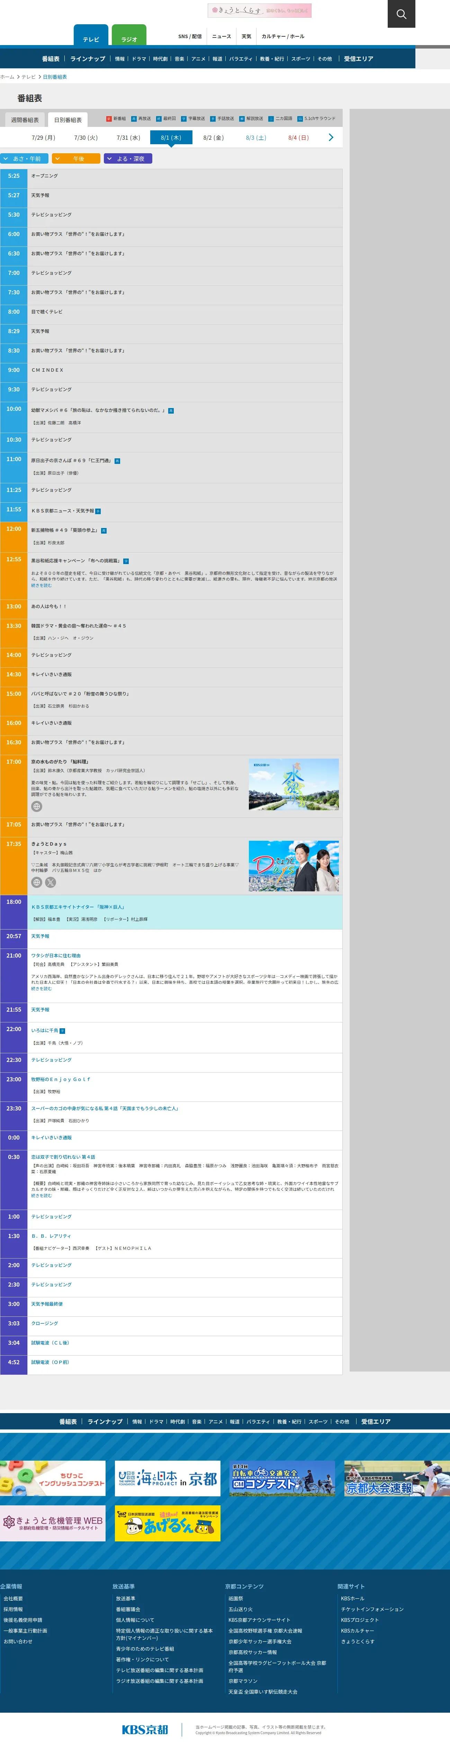450x1747 pixels.
Task: Choose the 8/3 (土) date tab
Action: coord(256,138)
